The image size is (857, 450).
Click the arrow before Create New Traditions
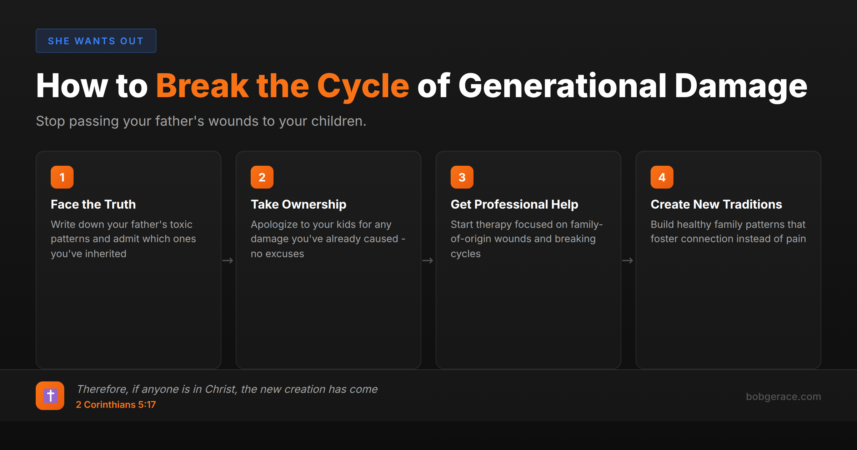[x=628, y=260]
